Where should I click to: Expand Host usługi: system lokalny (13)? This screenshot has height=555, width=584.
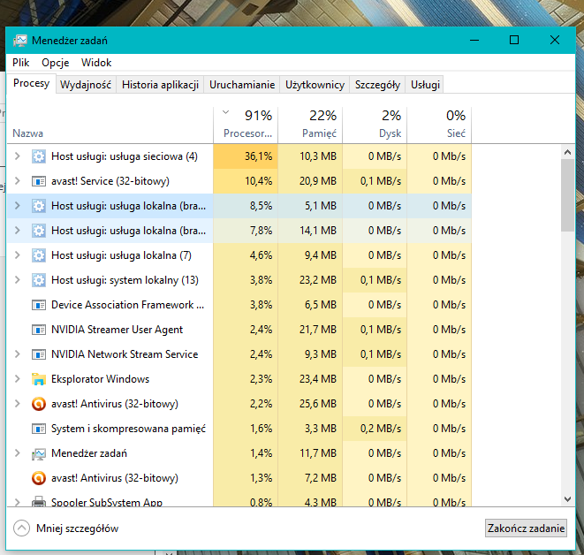pyautogui.click(x=17, y=280)
